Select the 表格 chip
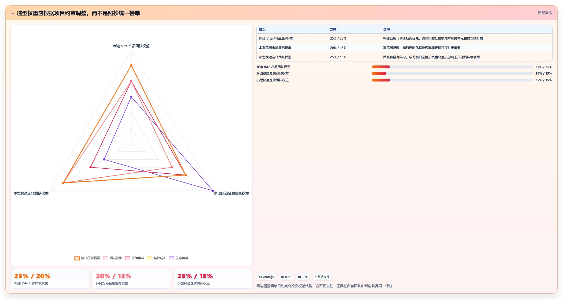The width and height of the screenshot is (563, 299). pyautogui.click(x=286, y=277)
